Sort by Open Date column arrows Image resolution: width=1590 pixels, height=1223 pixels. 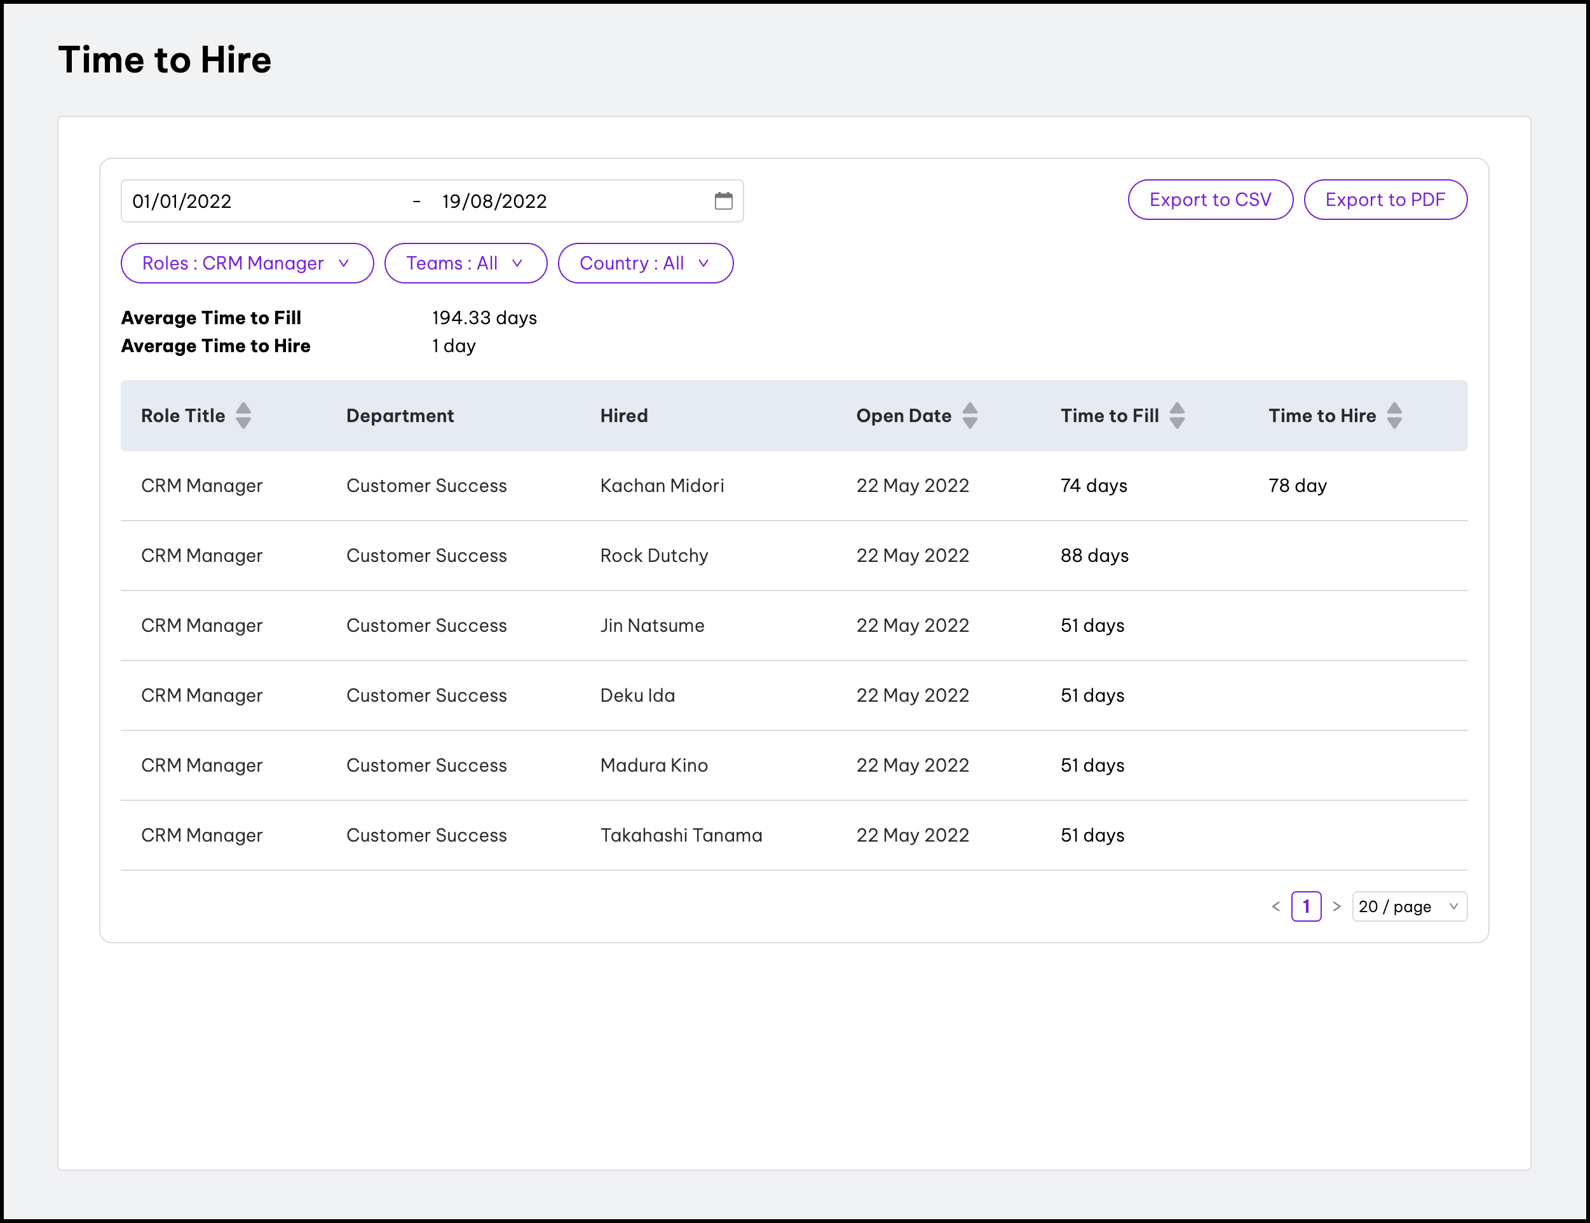(969, 416)
